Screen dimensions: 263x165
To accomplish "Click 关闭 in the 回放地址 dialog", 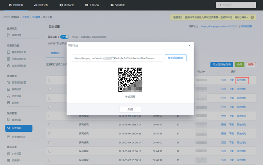I will 130,109.
